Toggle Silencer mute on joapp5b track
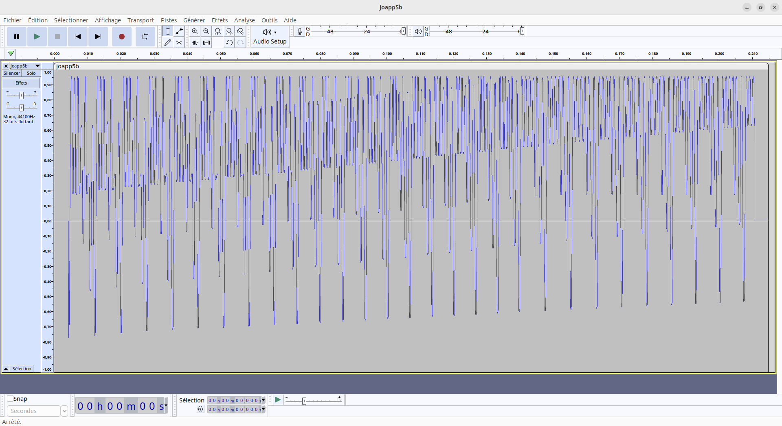The height and width of the screenshot is (426, 782). pyautogui.click(x=12, y=73)
